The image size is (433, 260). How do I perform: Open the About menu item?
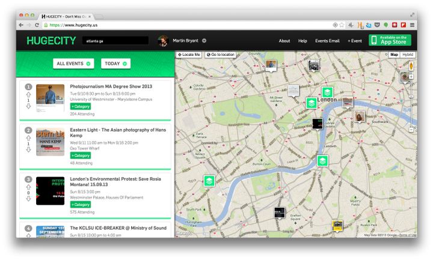284,41
